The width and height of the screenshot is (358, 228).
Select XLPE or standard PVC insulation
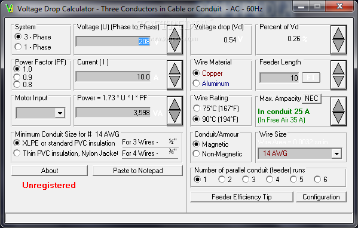[x=65, y=143]
